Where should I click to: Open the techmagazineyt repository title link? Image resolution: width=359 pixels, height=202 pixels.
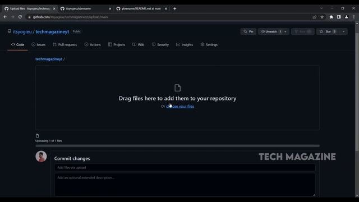click(52, 31)
